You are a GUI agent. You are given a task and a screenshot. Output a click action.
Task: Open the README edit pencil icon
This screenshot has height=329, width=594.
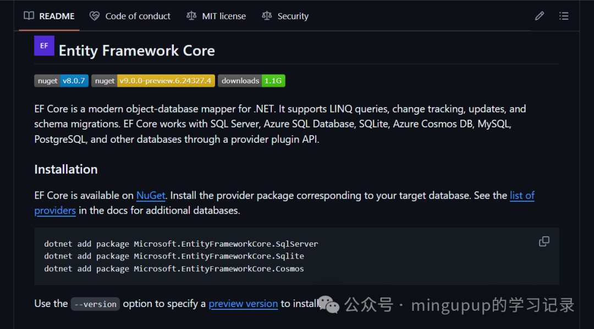(539, 15)
